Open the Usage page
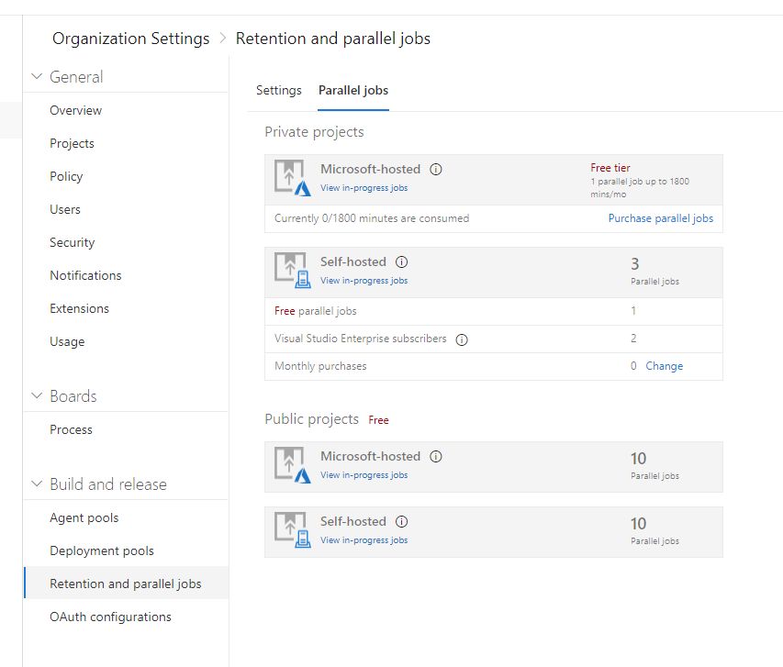Viewport: 783px width, 667px height. point(67,341)
